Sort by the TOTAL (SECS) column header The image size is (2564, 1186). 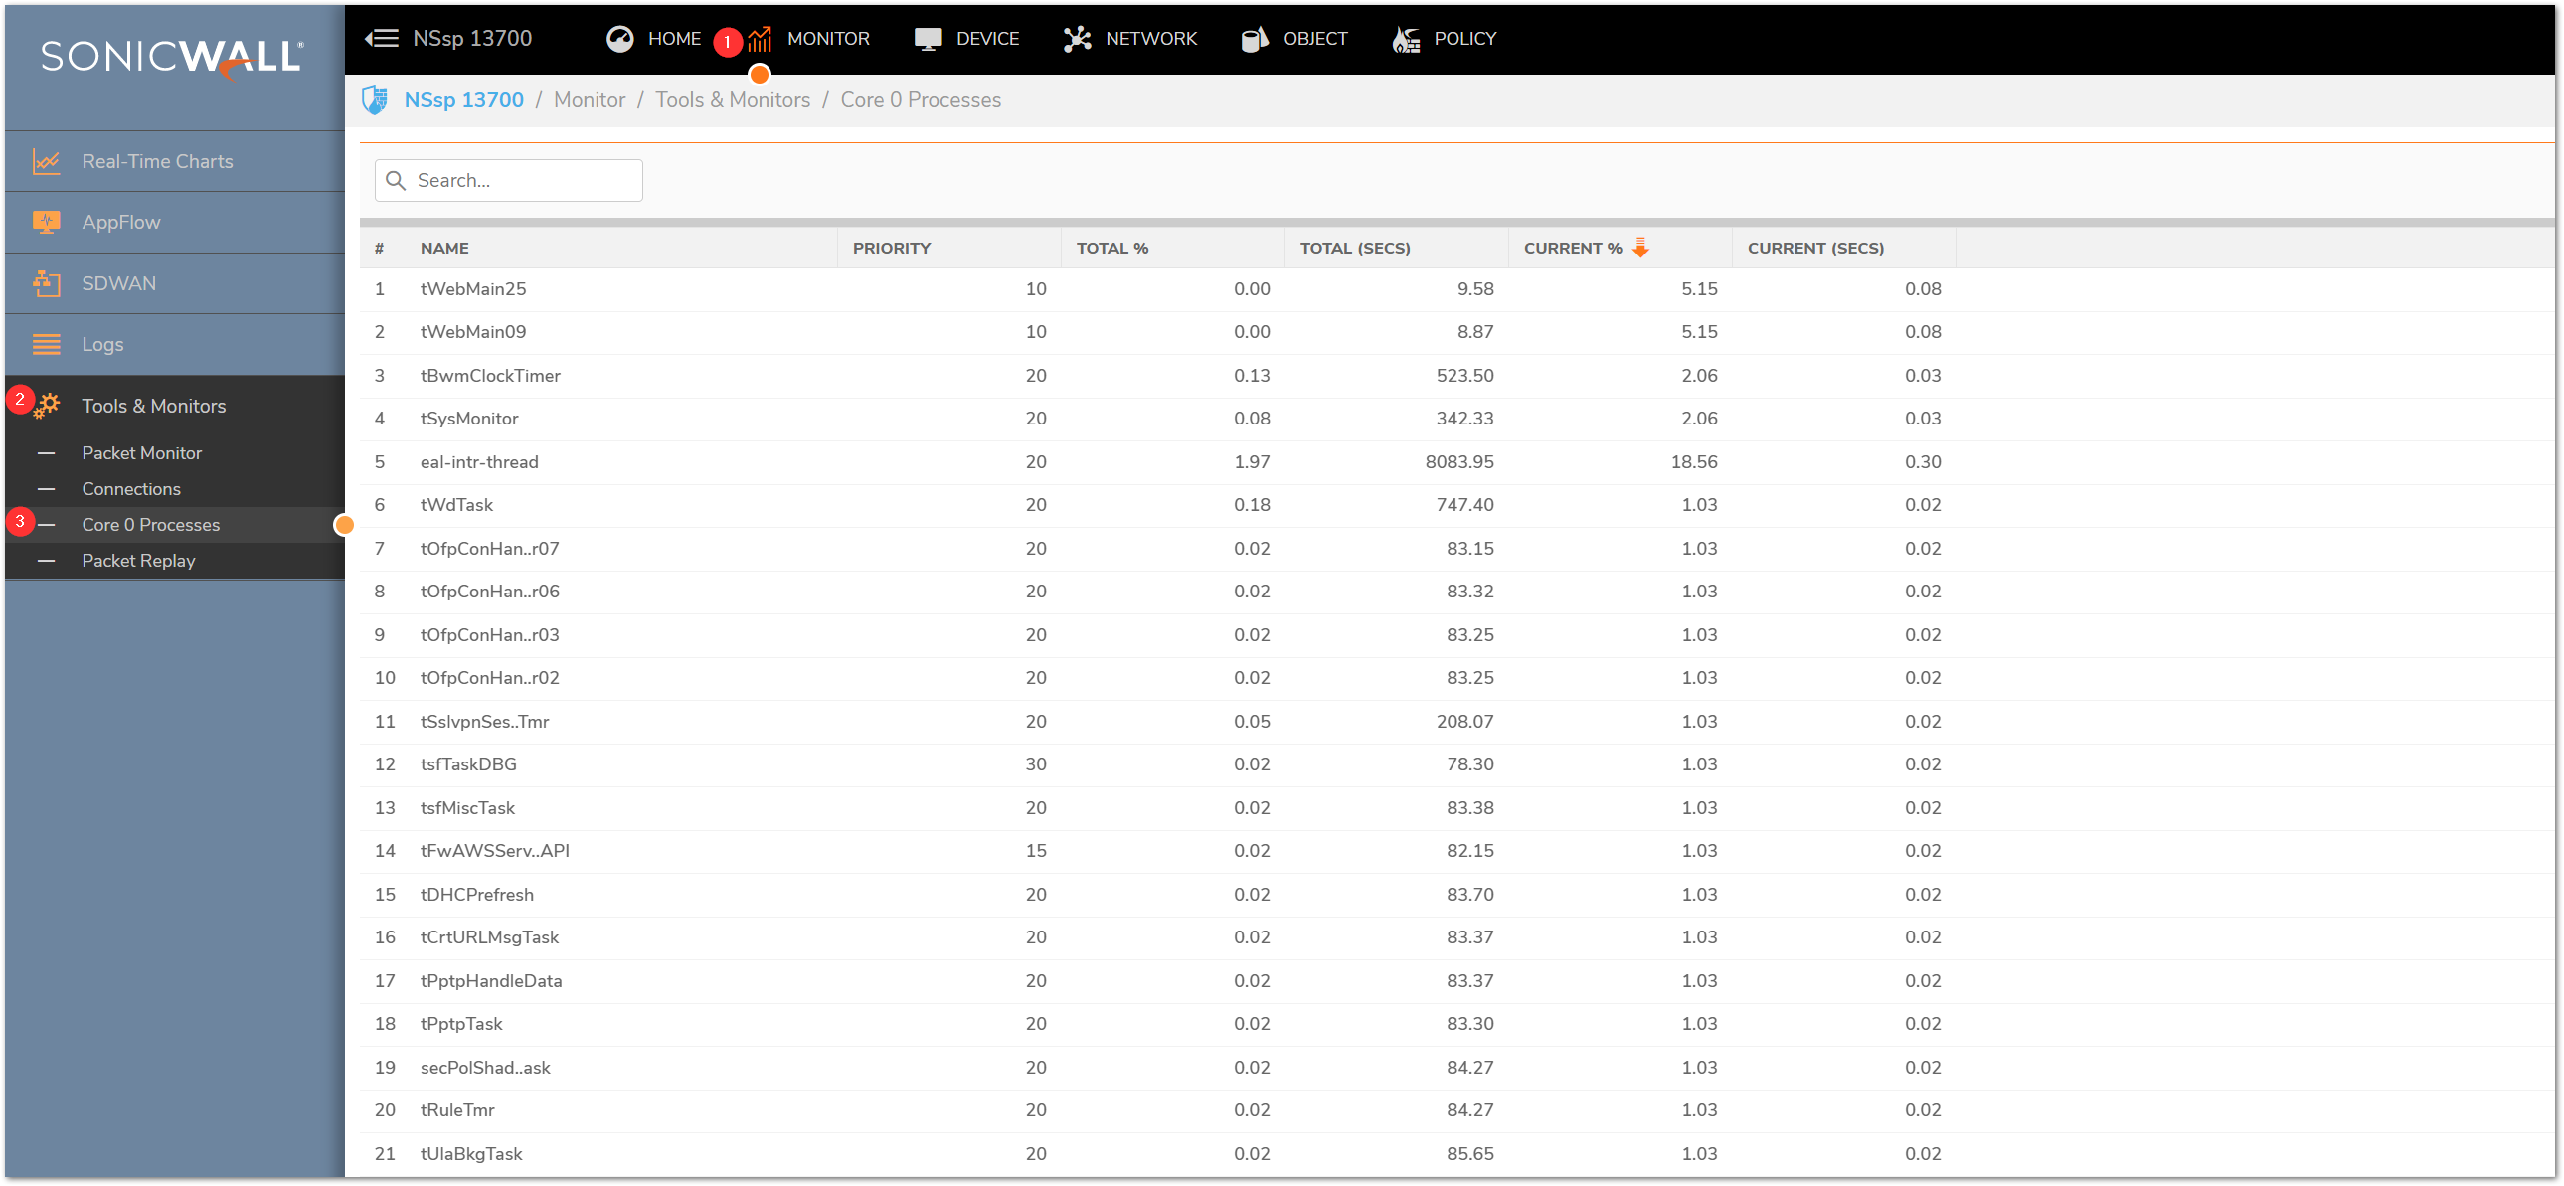click(1355, 248)
